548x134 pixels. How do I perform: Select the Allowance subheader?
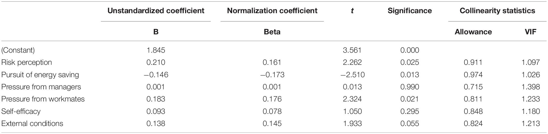(x=473, y=32)
